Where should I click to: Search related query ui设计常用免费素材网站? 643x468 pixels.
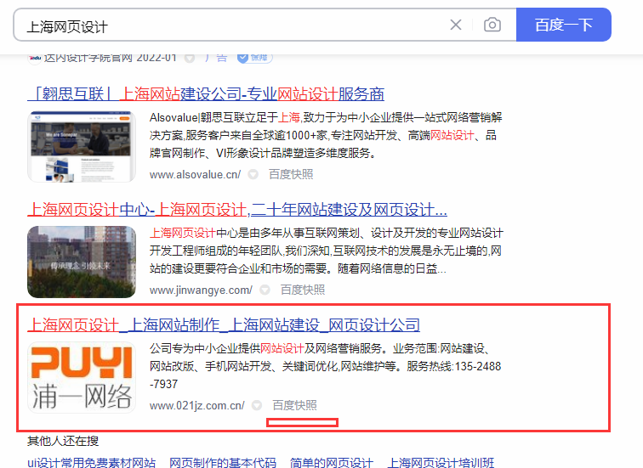point(92,463)
